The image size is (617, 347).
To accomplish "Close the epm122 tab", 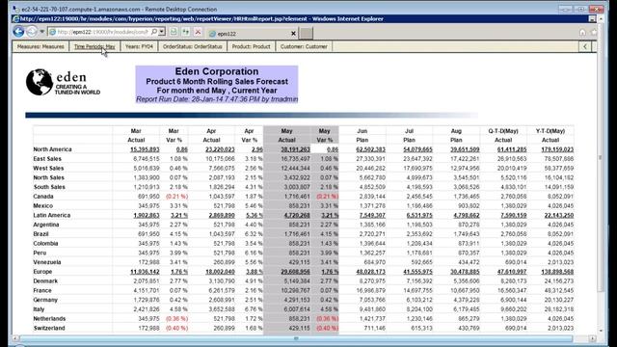I will (293, 34).
